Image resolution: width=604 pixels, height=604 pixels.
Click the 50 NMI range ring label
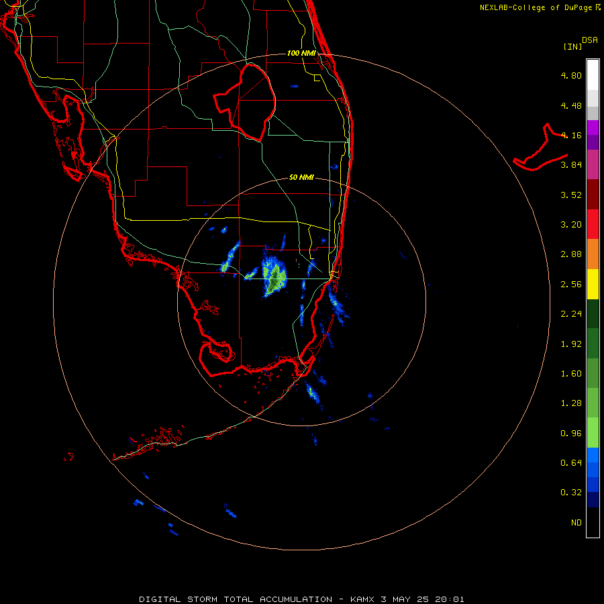pos(301,177)
